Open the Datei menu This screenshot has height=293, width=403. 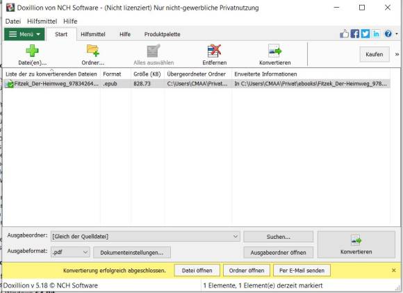pyautogui.click(x=13, y=22)
